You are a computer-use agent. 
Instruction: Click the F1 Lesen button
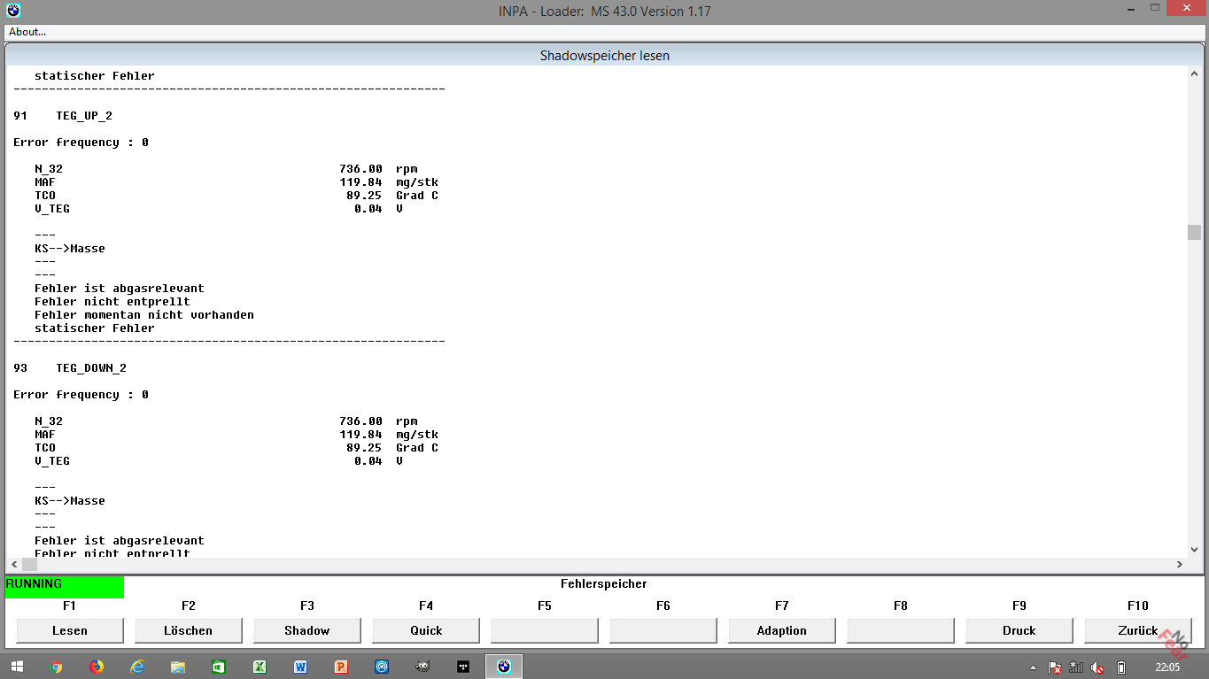70,630
